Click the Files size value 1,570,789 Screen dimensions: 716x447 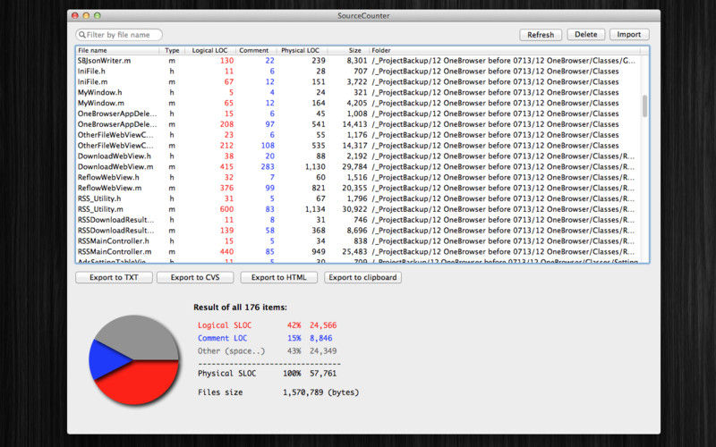click(x=303, y=392)
